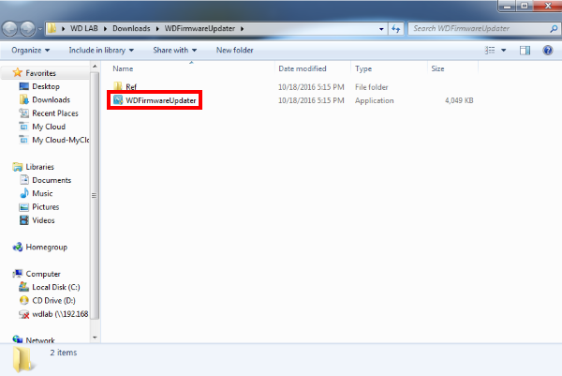This screenshot has width=562, height=376.
Task: Open CD Drive (D:)
Action: tap(53, 301)
